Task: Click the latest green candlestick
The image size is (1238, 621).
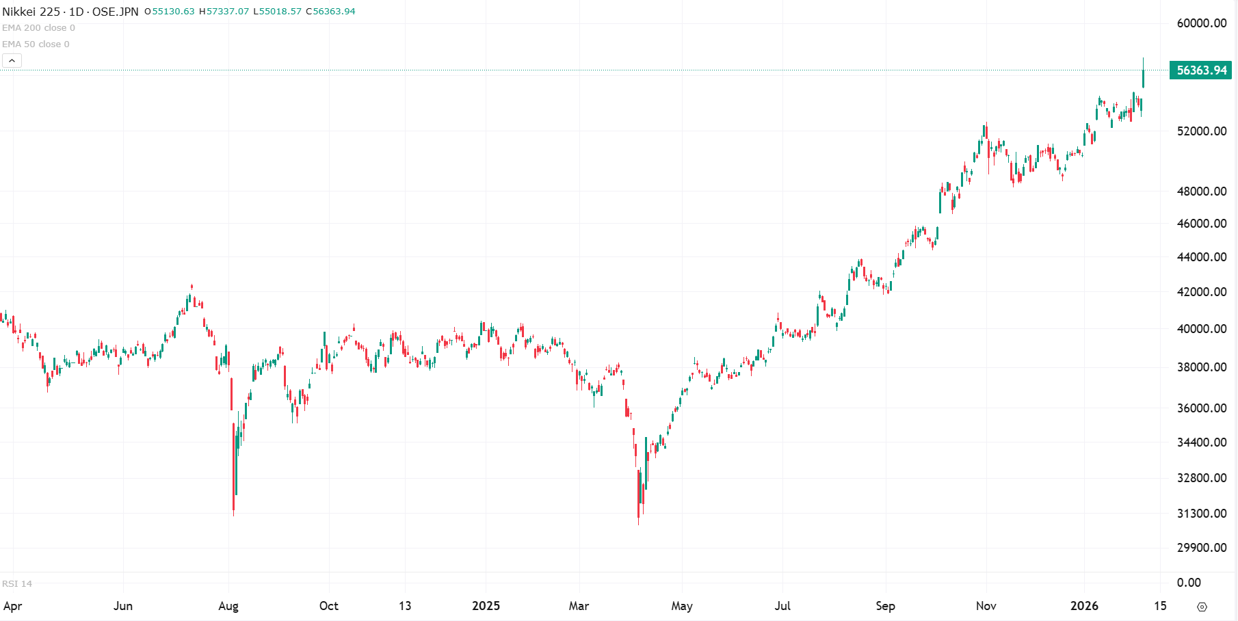Action: (1143, 78)
